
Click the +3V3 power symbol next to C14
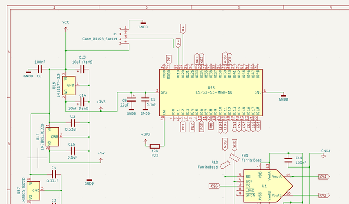click(101, 108)
